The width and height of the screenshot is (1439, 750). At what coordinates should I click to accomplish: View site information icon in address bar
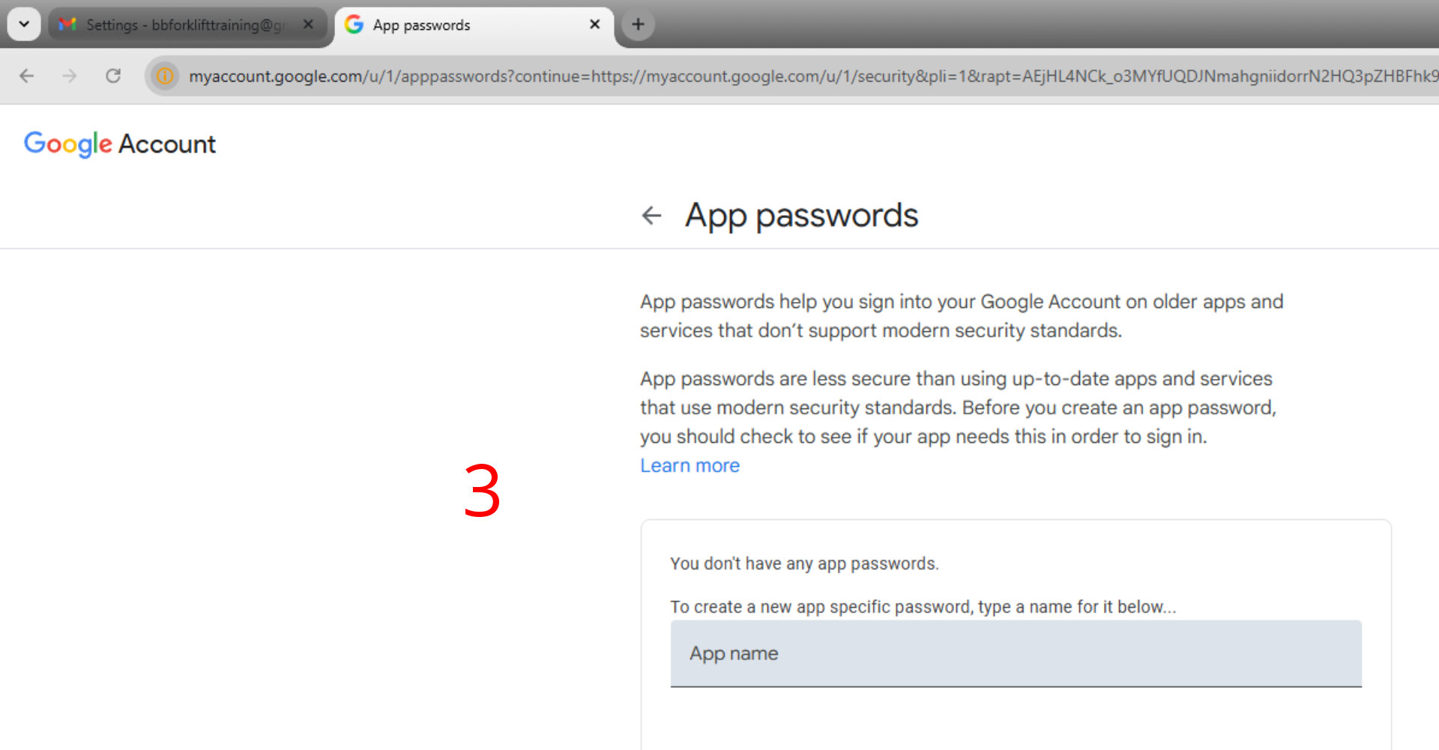point(165,76)
